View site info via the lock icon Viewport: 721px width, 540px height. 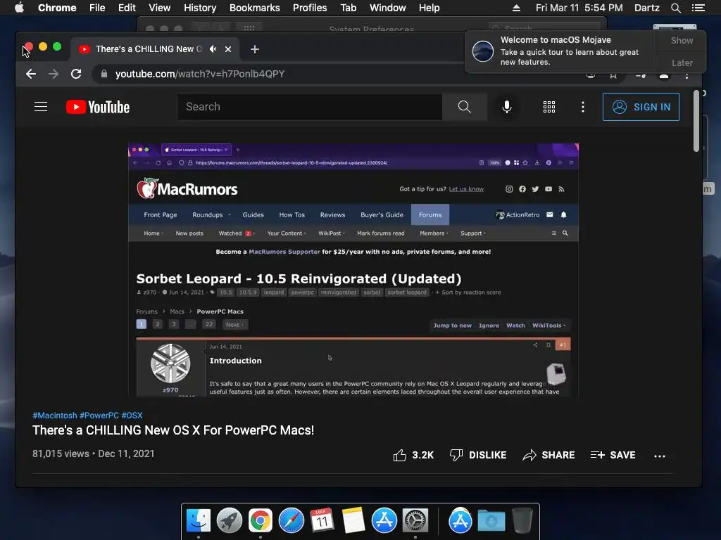[x=104, y=74]
